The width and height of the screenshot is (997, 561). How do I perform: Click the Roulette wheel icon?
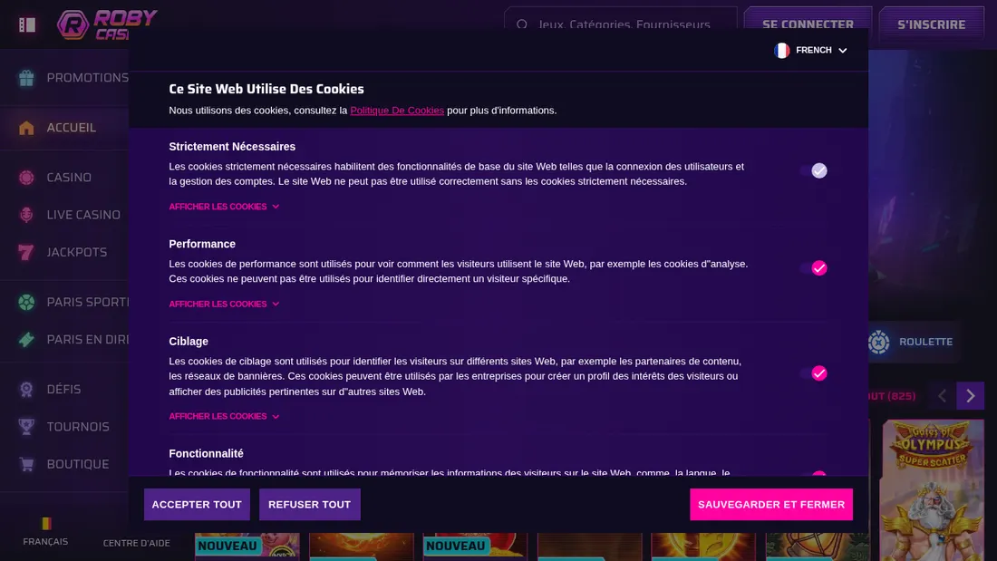tap(879, 342)
